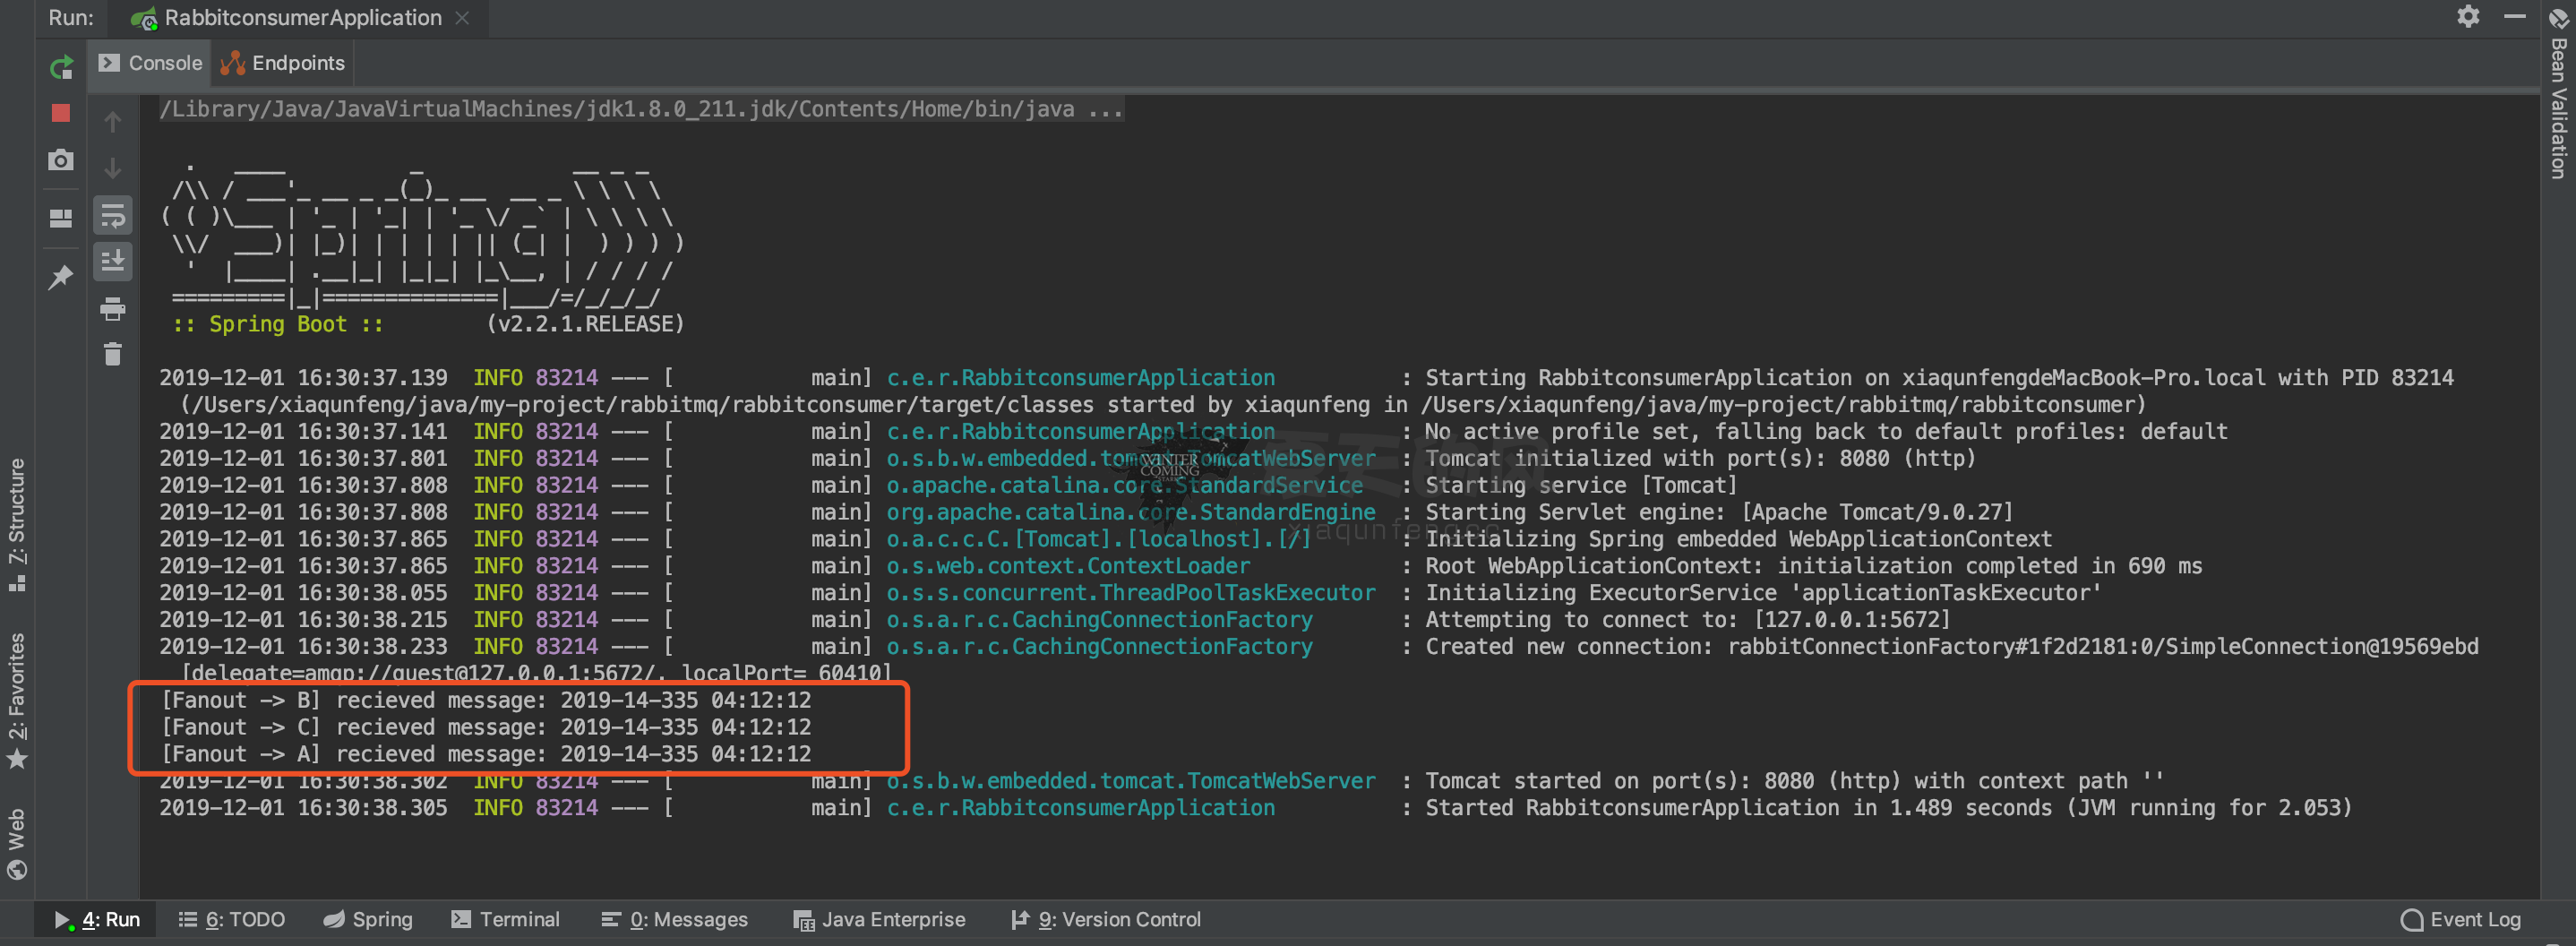Click the '[Fanout -> C] recieved message' line
Screen dimensions: 2576x946
click(486, 727)
